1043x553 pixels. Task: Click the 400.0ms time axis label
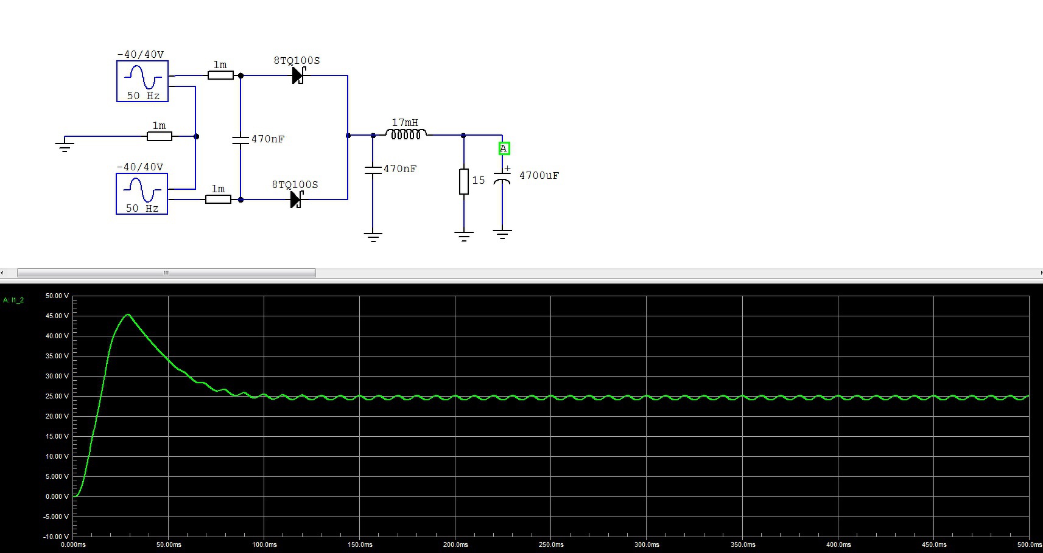pos(838,544)
